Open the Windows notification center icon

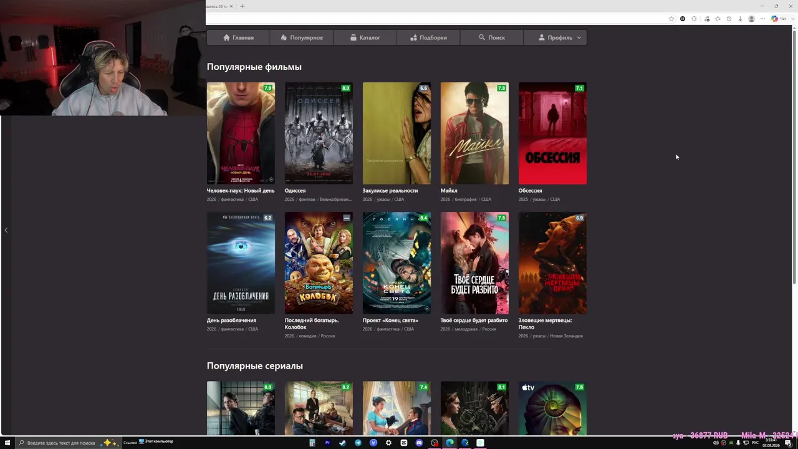click(x=789, y=443)
